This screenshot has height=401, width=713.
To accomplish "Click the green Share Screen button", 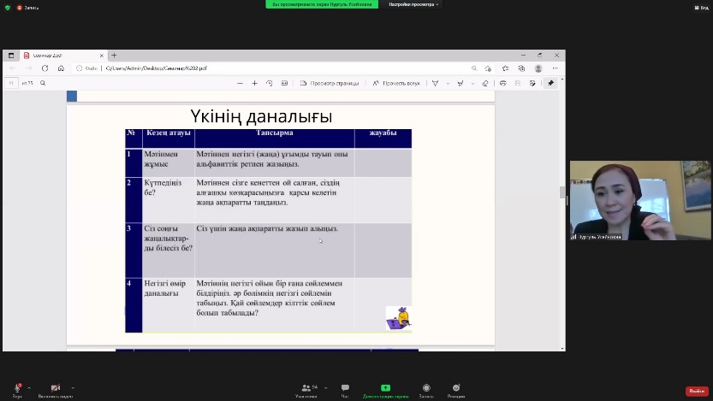I will (385, 388).
